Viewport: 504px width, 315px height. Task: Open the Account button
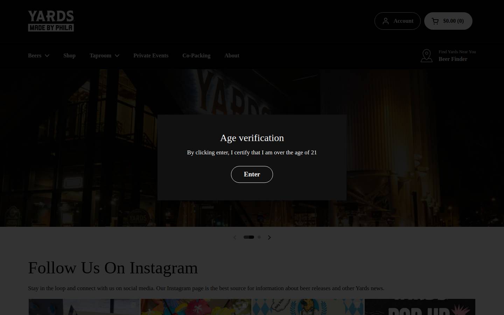click(x=397, y=21)
